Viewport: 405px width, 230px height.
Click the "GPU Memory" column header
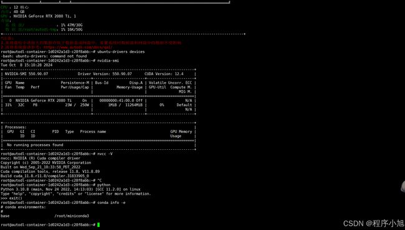tap(181, 131)
